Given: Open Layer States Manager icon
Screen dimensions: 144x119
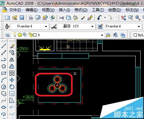Looking at the screenshot, I should coord(122,35).
